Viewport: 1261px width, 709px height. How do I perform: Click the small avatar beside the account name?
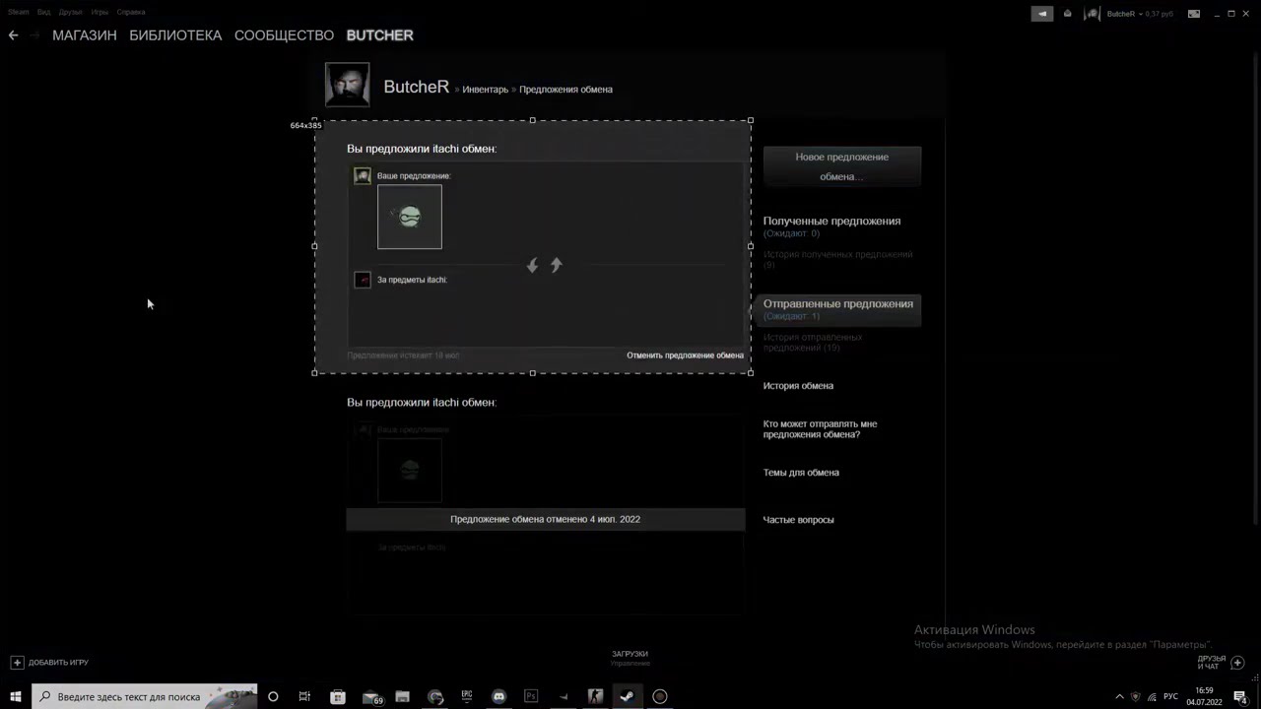pos(1092,14)
